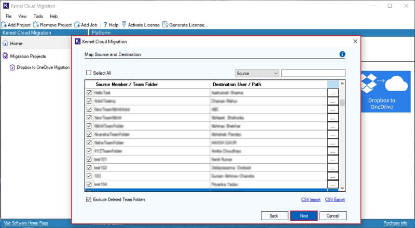This screenshot has height=228, width=415.
Task: Open the File menu
Action: point(8,16)
